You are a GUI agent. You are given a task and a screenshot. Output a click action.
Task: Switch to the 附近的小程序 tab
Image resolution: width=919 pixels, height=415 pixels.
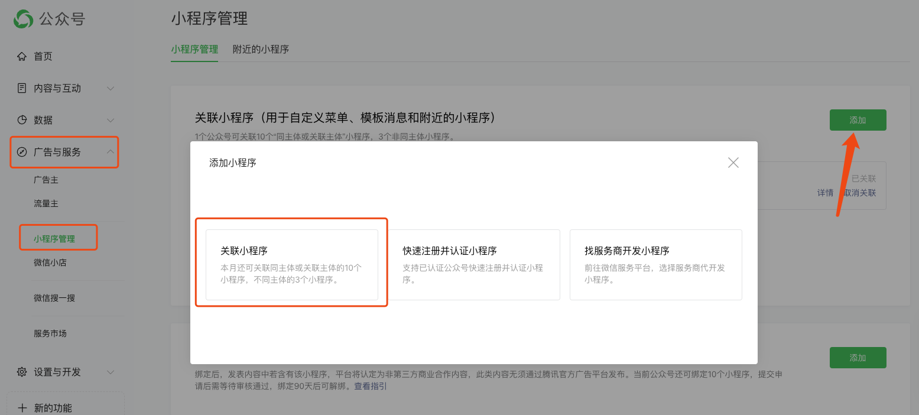261,49
